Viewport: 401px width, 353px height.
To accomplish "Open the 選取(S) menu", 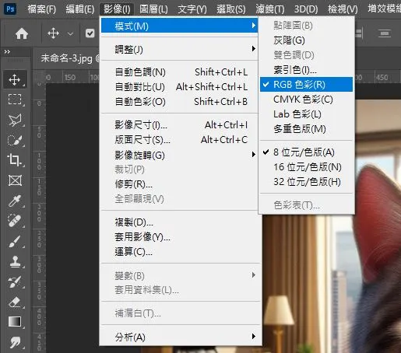I will pos(231,9).
